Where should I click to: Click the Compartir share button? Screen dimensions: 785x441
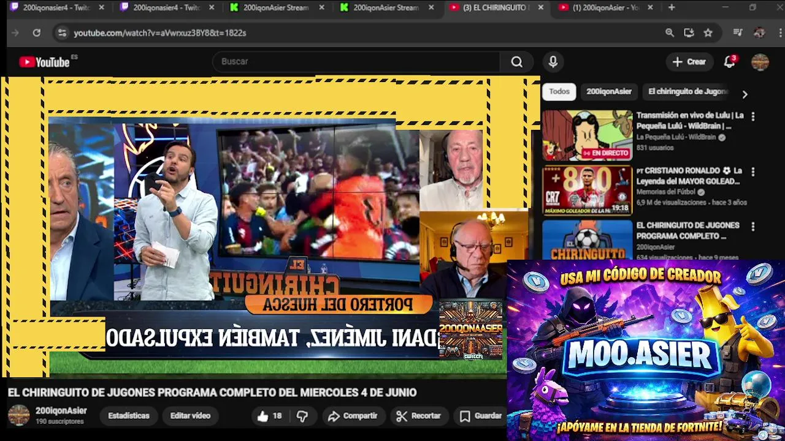point(353,416)
